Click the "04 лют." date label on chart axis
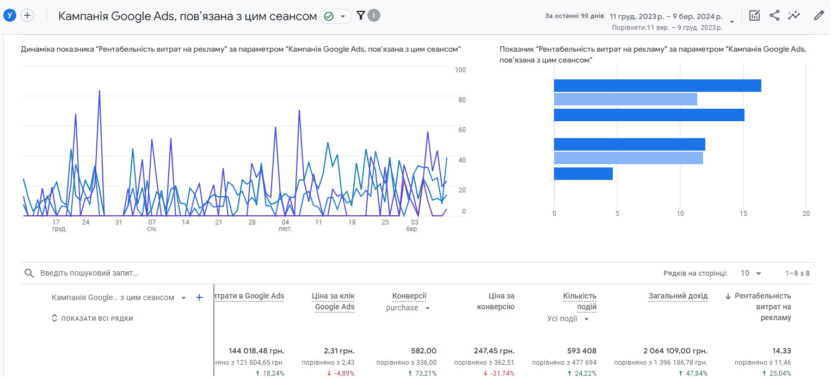This screenshot has width=831, height=380. click(x=285, y=226)
